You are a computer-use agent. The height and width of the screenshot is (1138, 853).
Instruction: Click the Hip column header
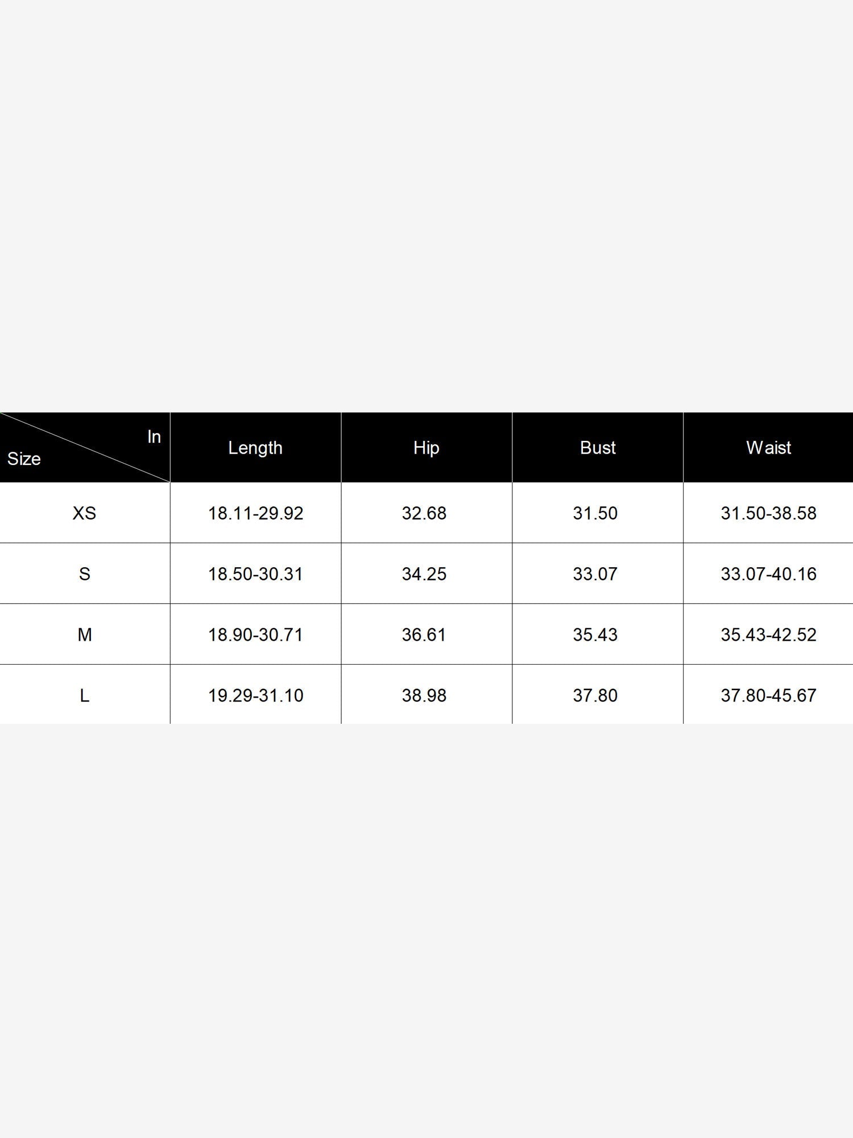click(426, 448)
